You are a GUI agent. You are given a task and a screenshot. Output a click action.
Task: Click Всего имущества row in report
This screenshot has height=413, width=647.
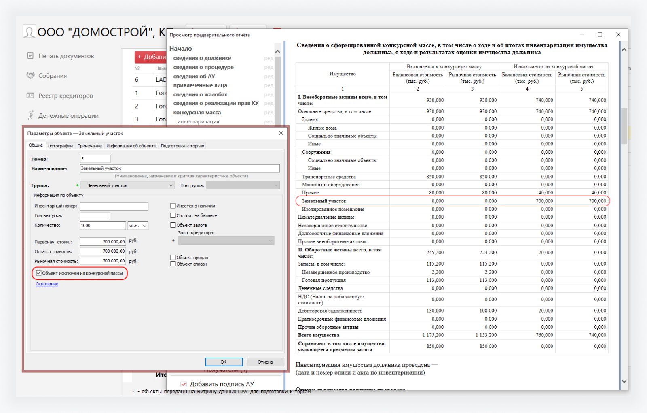click(x=452, y=335)
